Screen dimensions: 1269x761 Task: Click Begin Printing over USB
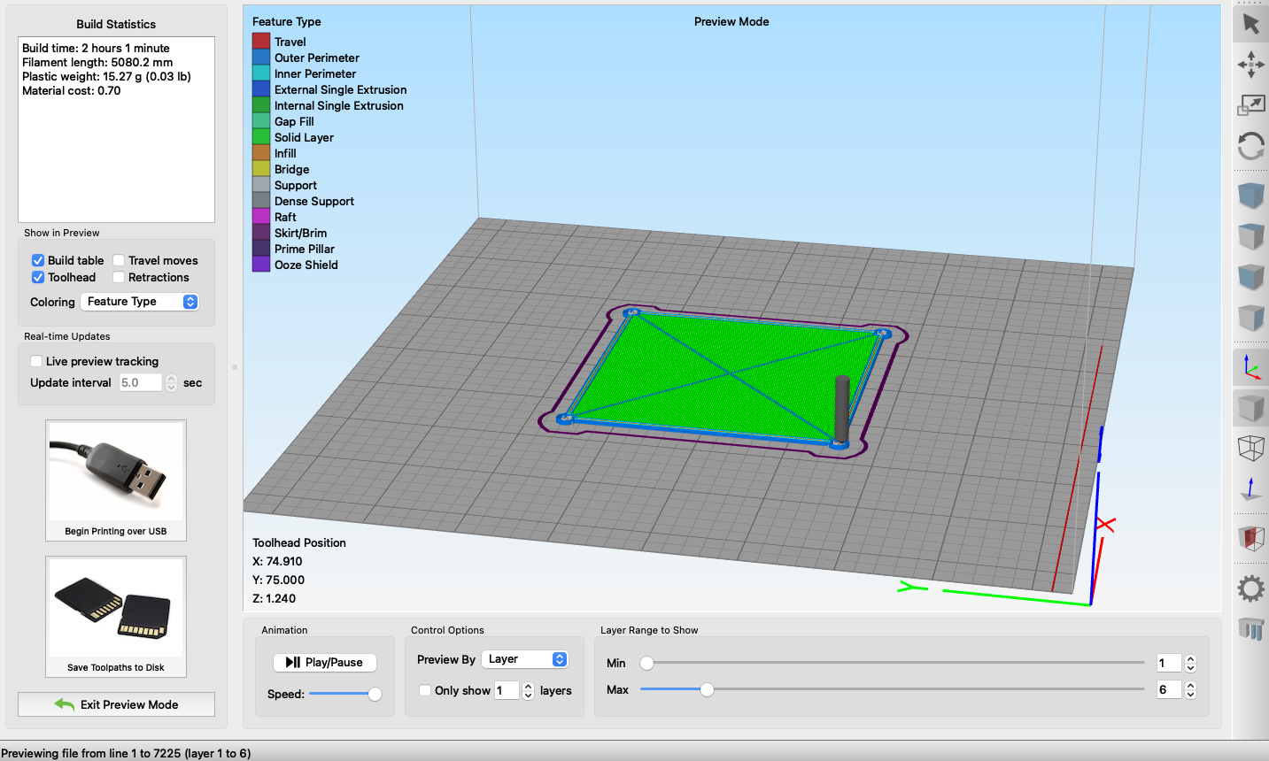[116, 480]
